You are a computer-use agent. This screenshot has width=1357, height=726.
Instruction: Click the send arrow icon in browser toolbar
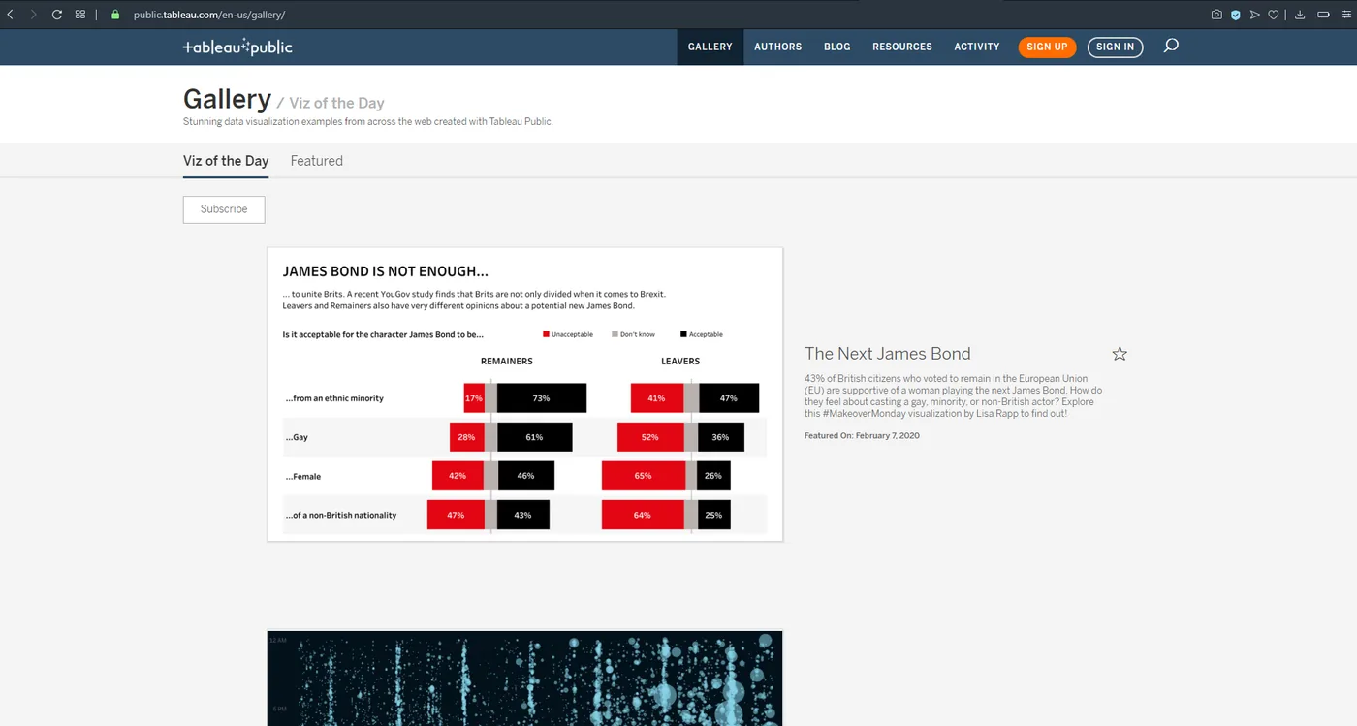1254,15
